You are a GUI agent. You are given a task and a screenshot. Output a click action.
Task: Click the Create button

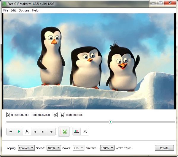click(164, 148)
